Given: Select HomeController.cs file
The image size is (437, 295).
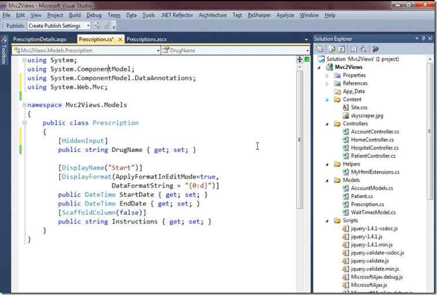Looking at the screenshot, I should [x=372, y=140].
